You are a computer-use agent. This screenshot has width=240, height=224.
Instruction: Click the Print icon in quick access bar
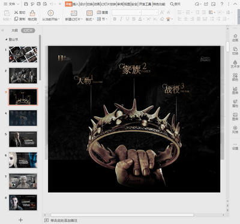coord(39,4)
